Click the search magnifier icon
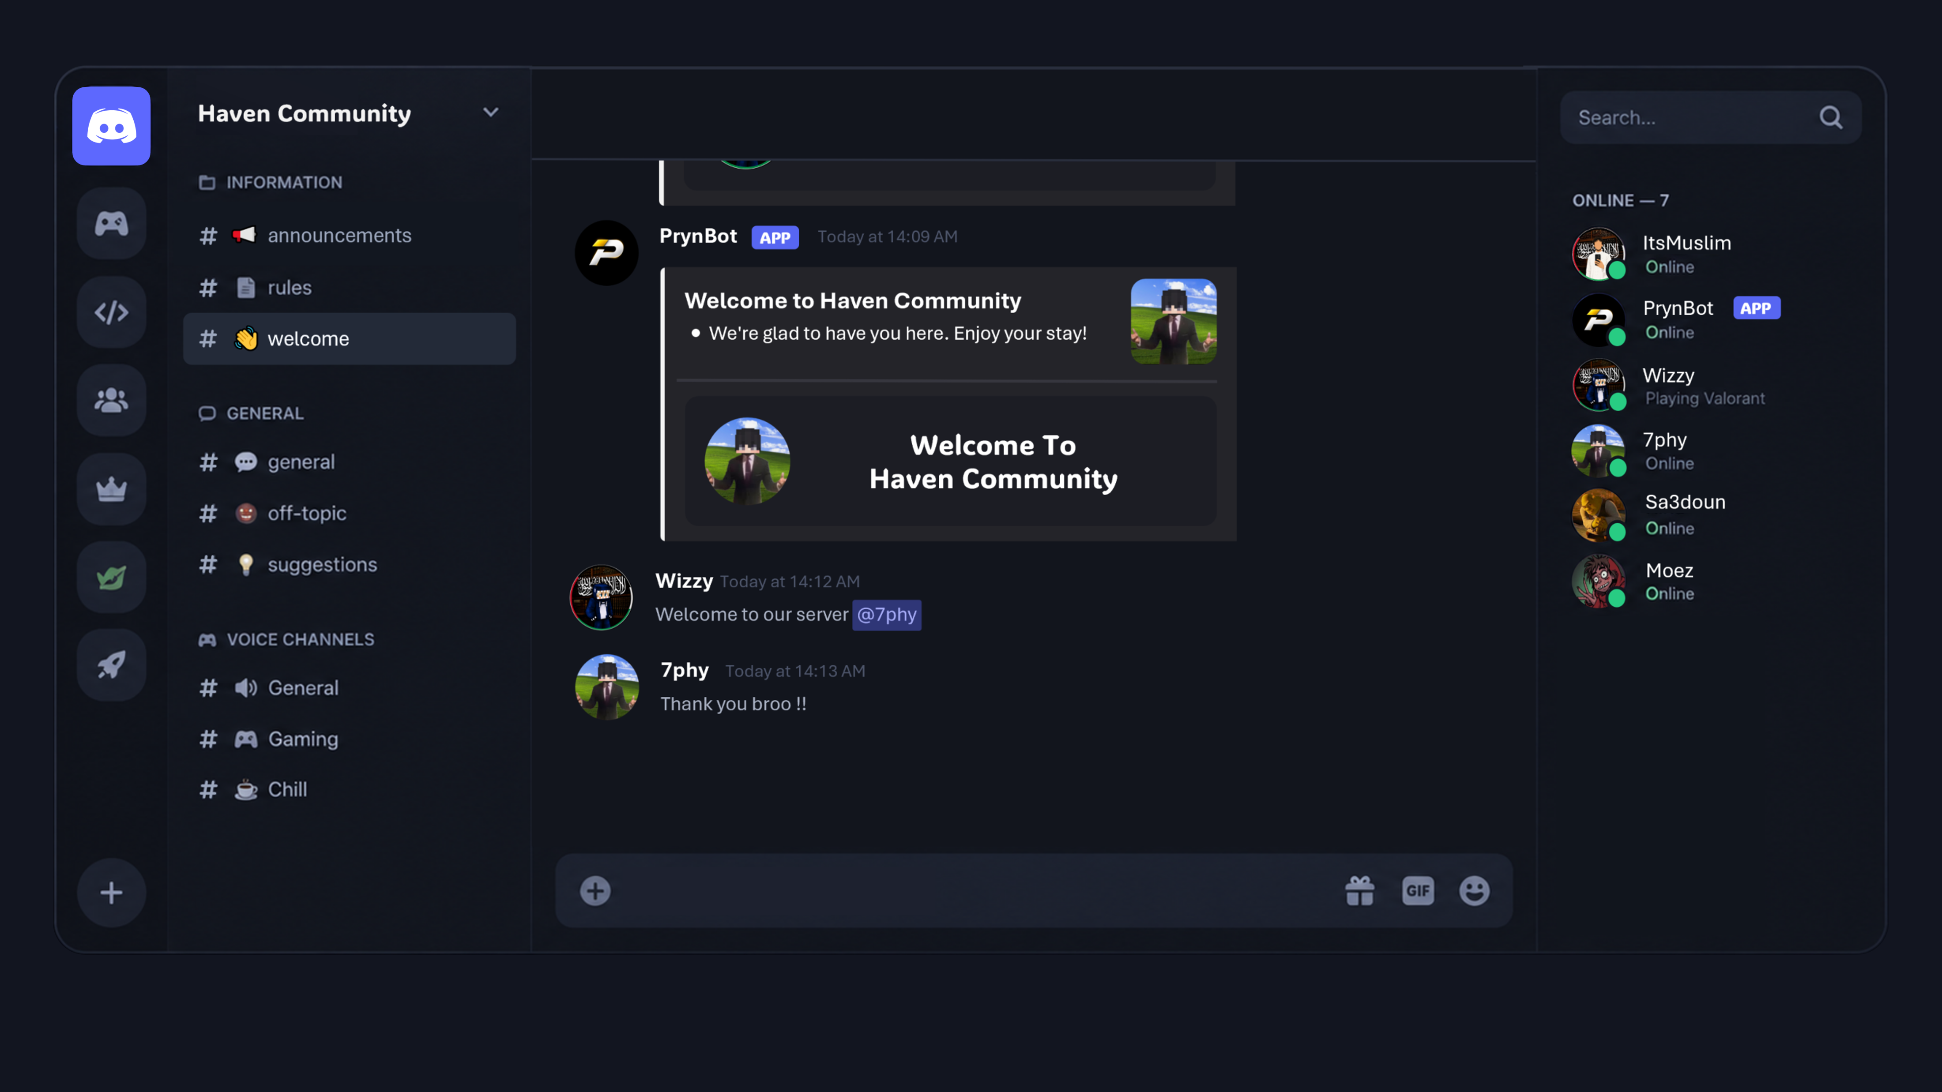The image size is (1942, 1092). pos(1831,117)
